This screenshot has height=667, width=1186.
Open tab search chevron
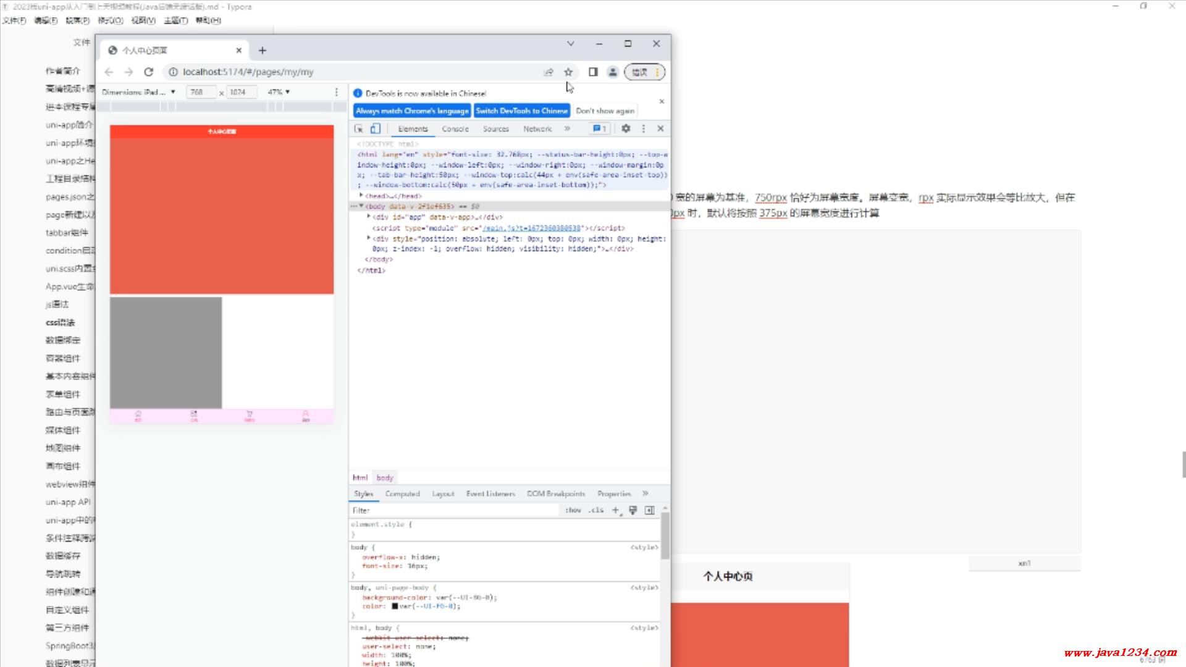(571, 44)
